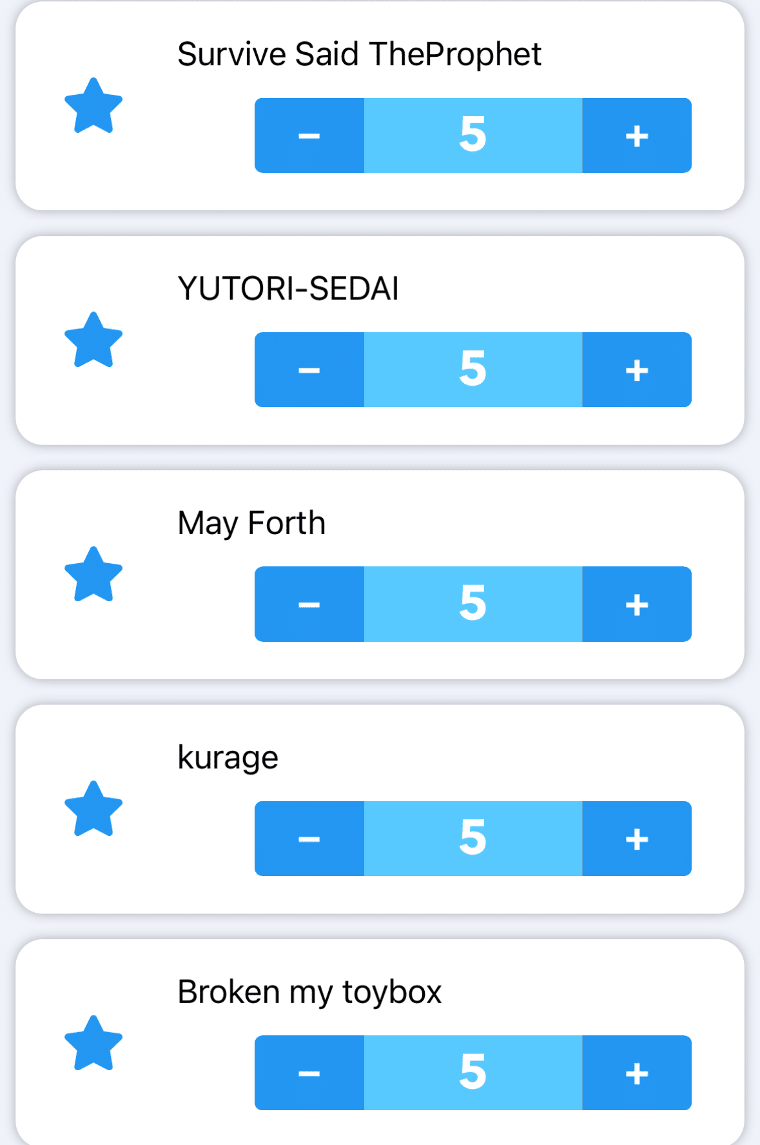This screenshot has width=760, height=1145.
Task: Raise May Forth value with plus
Action: [x=637, y=604]
